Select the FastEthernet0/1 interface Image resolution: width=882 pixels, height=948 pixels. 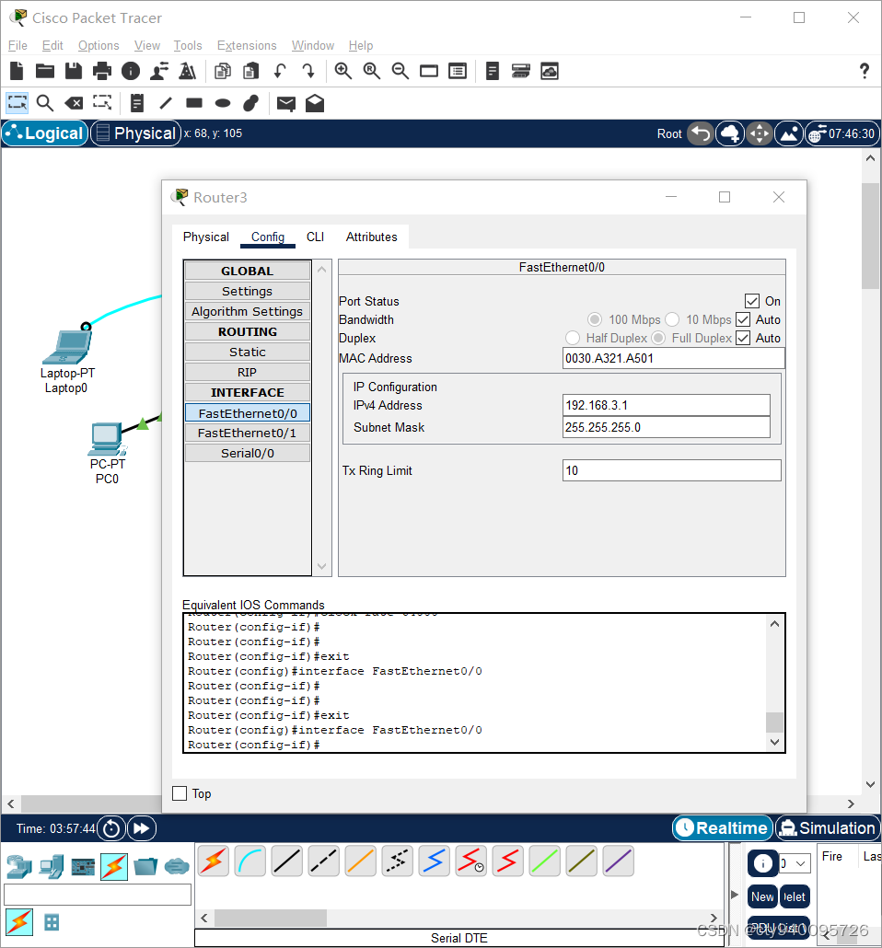tap(248, 433)
